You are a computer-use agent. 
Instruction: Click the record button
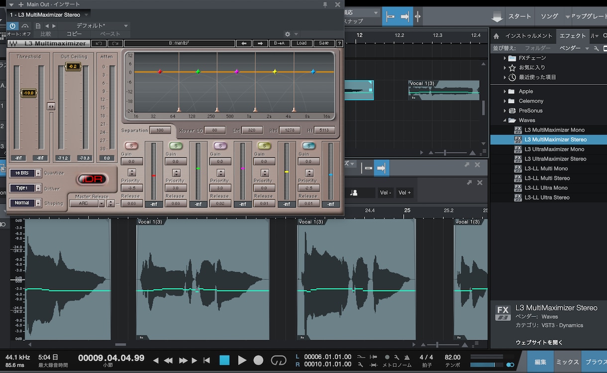[258, 360]
